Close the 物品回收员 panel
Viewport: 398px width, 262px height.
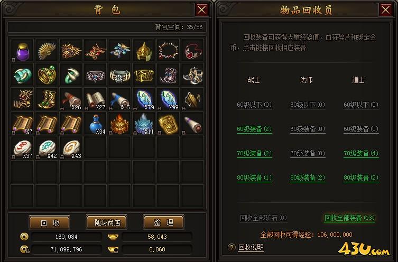(385, 10)
